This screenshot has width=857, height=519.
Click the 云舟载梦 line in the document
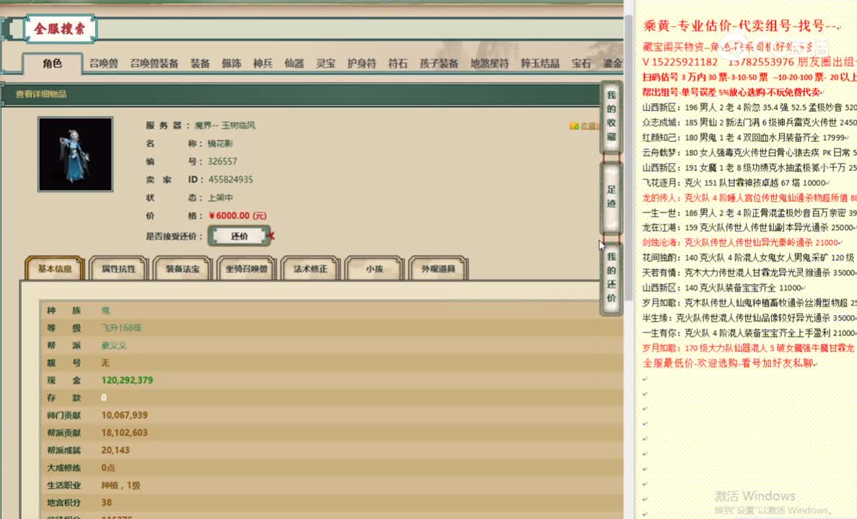(750, 152)
